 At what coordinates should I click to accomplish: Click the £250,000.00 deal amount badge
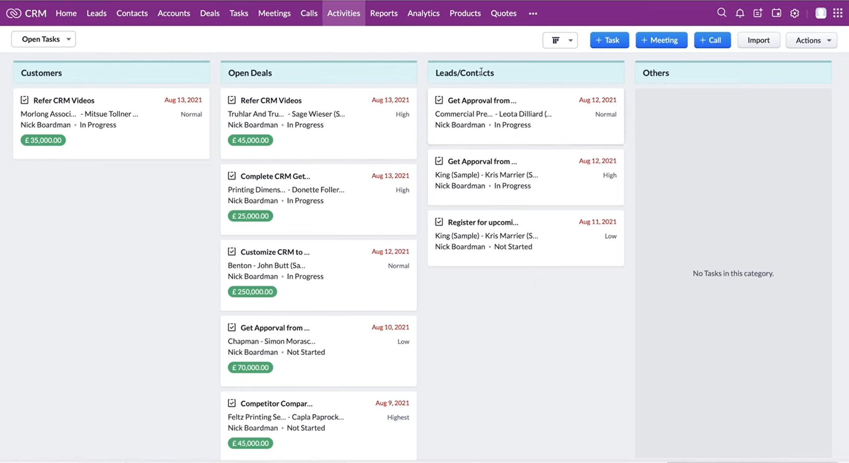252,292
